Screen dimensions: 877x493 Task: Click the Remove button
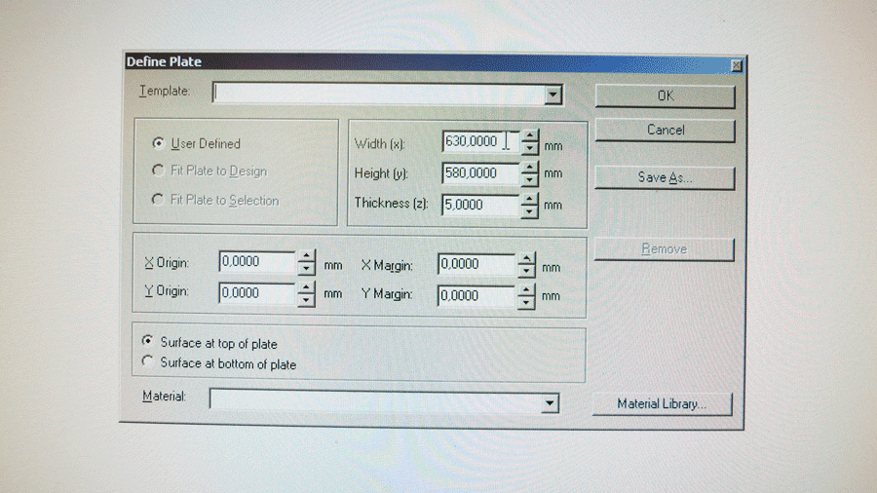(x=664, y=249)
